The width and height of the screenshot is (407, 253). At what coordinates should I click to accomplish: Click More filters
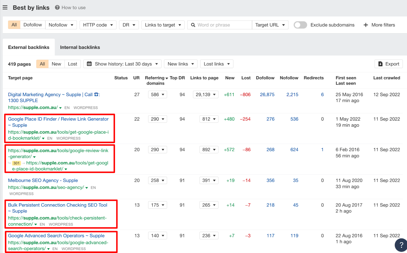[x=379, y=25]
